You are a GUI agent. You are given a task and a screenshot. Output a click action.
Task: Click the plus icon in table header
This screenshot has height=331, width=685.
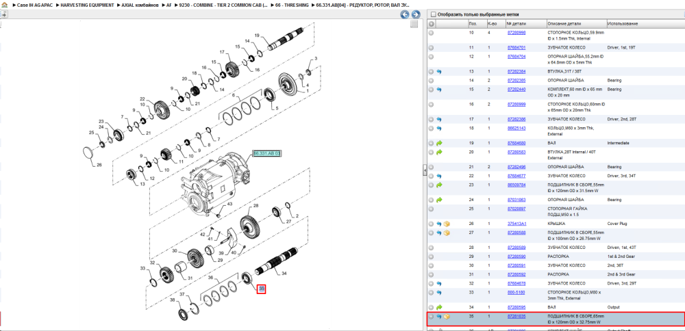[431, 23]
